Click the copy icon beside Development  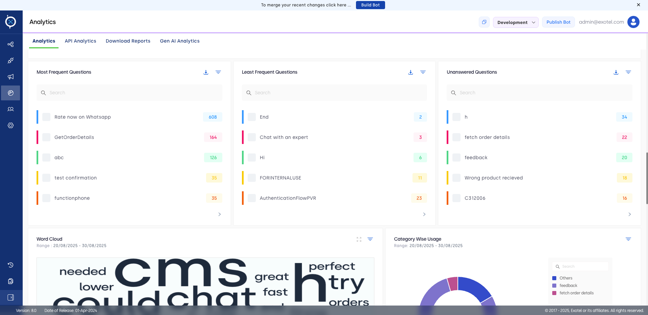click(484, 22)
